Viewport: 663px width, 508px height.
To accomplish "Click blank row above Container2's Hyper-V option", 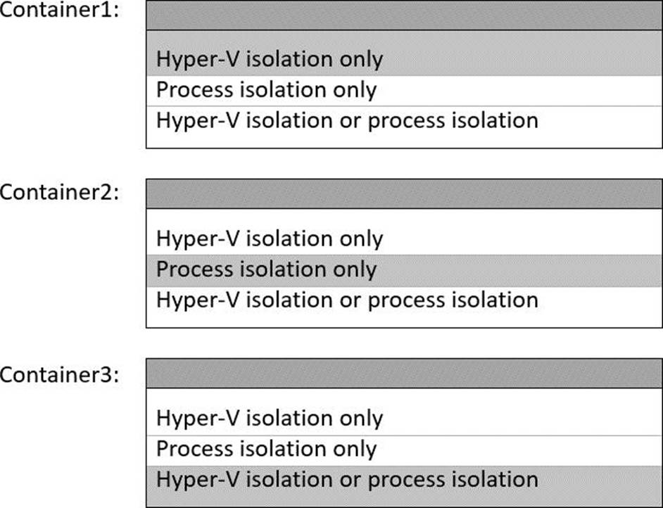I will (x=404, y=217).
